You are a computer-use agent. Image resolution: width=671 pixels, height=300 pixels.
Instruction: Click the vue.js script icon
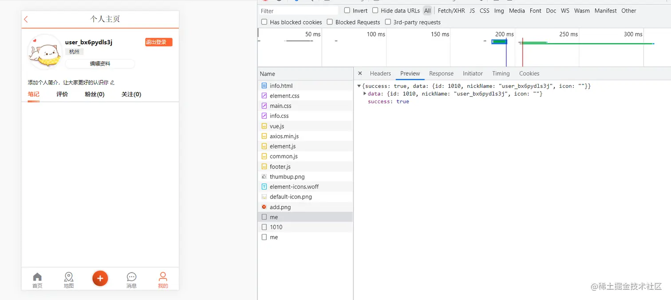click(264, 126)
